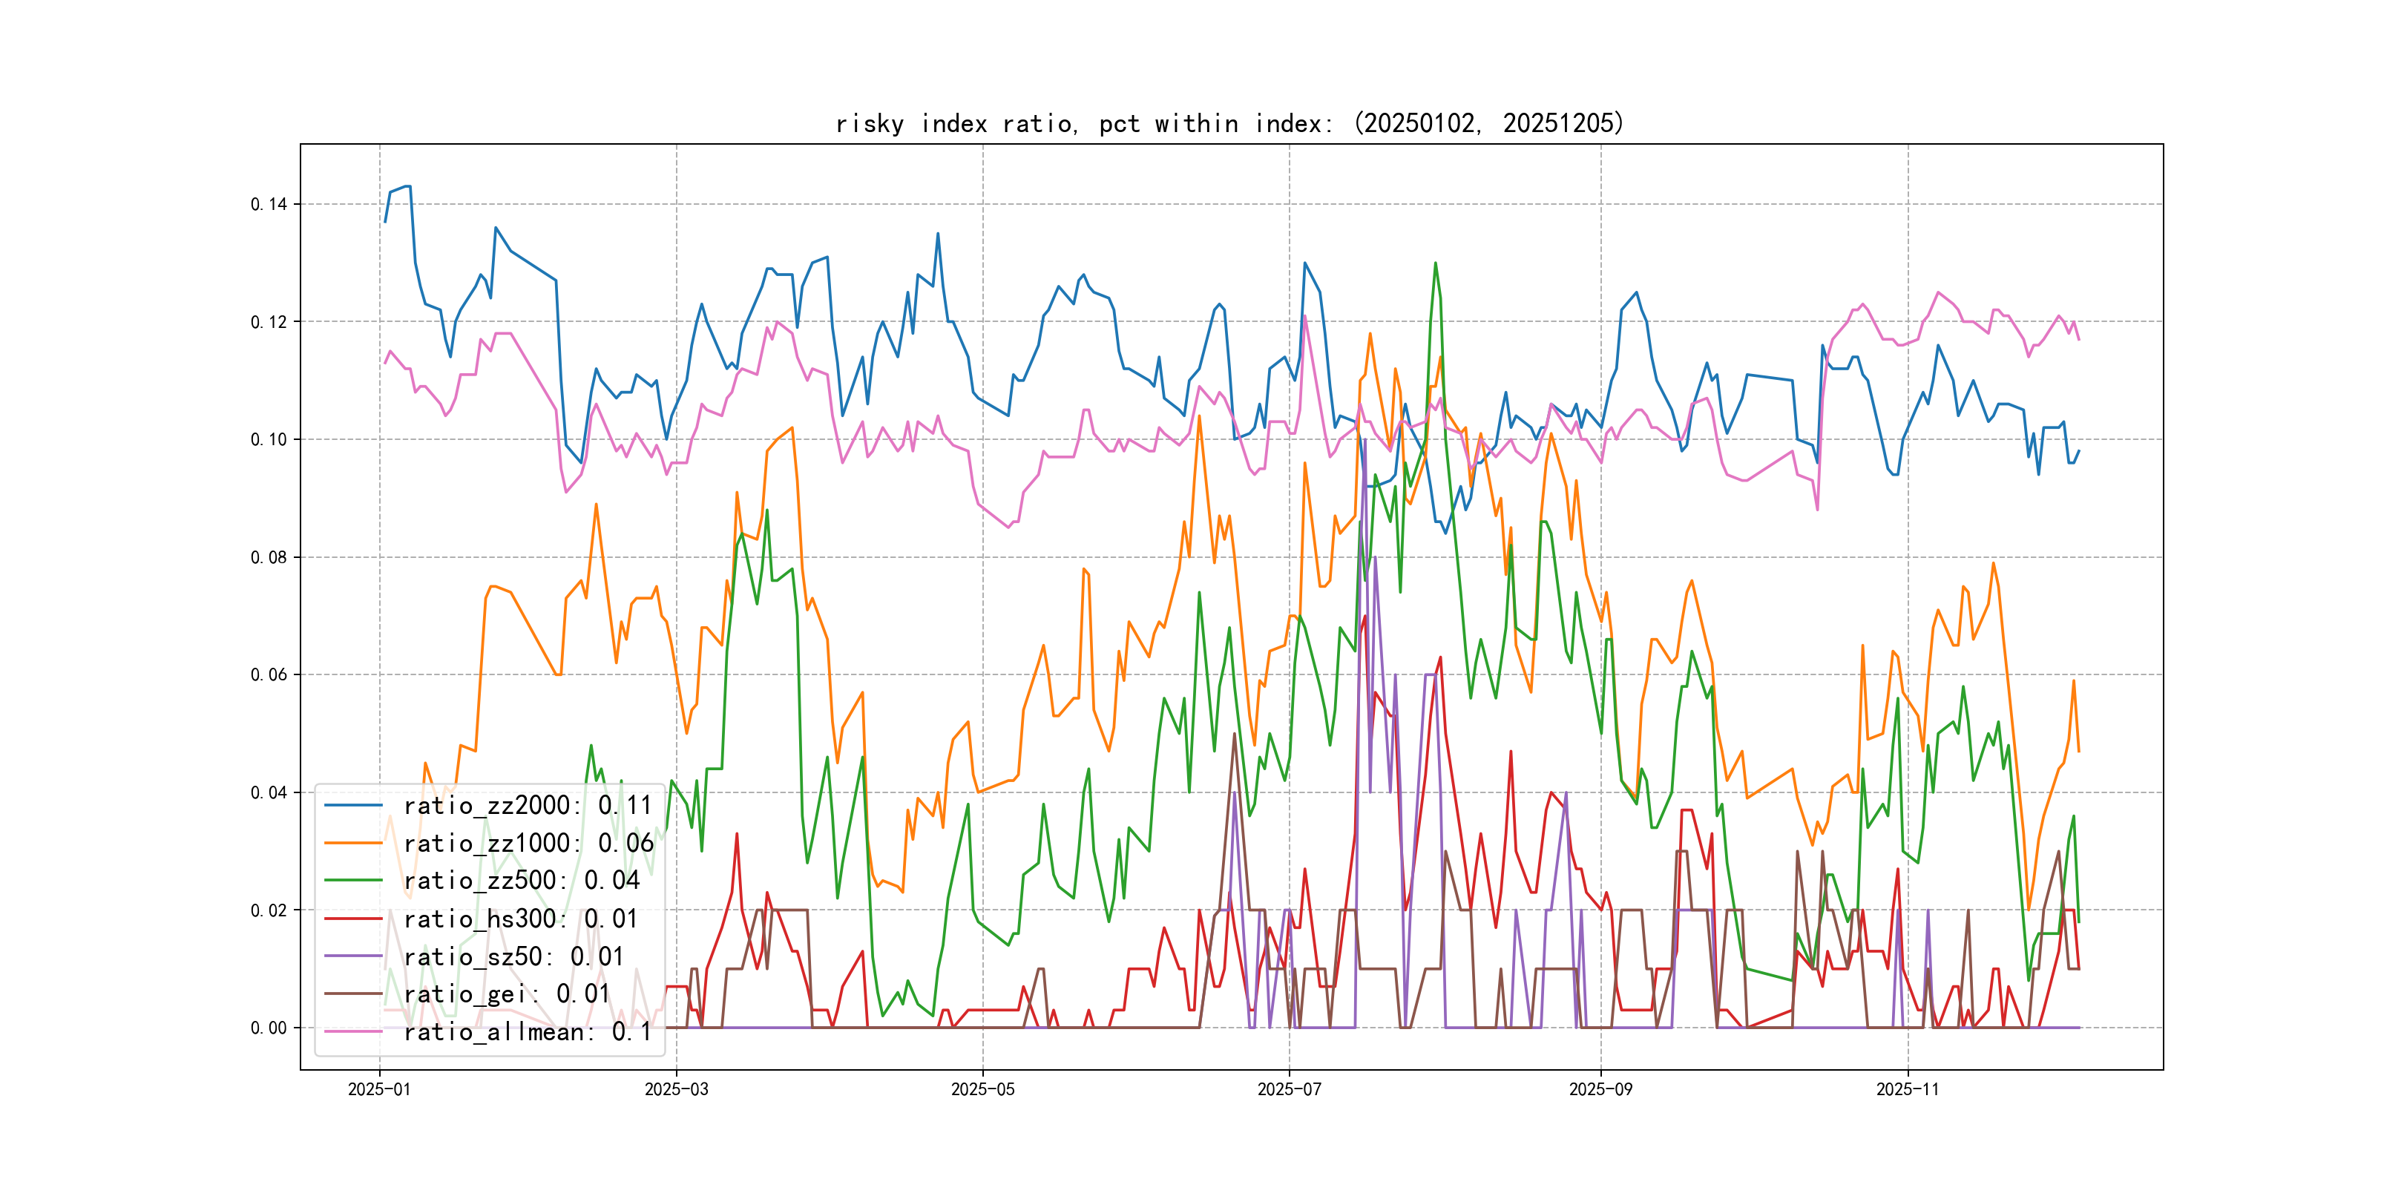Click the 0.14 y-axis tick label
This screenshot has height=1202, width=2404.
269,204
